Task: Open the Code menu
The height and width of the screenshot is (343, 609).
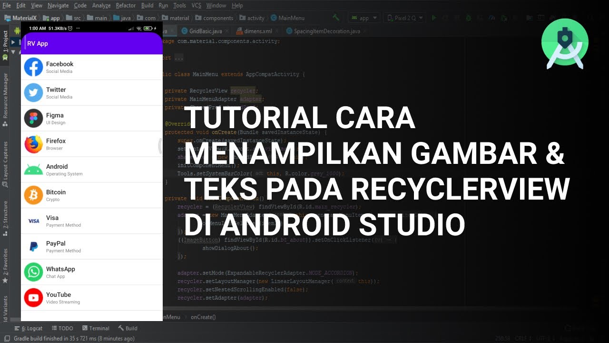Action: [x=80, y=5]
